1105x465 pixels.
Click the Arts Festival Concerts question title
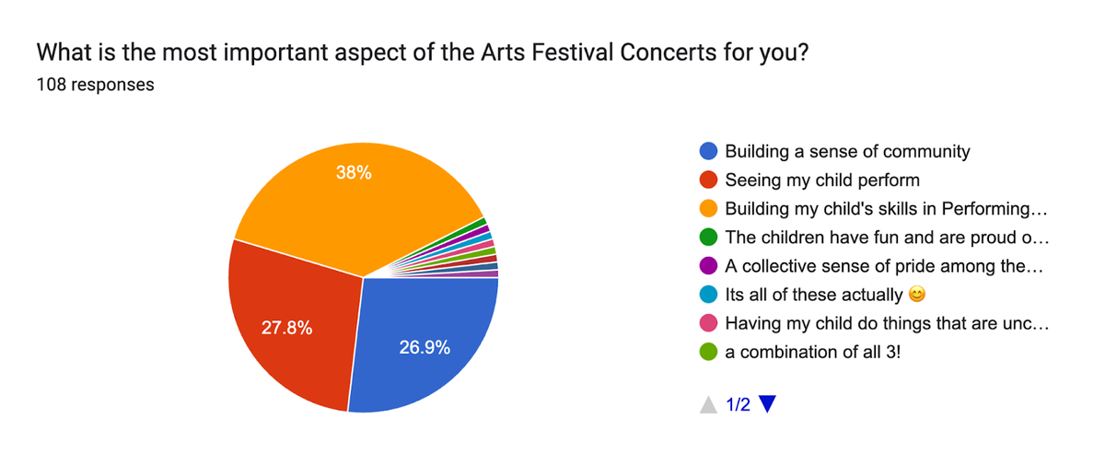[423, 53]
